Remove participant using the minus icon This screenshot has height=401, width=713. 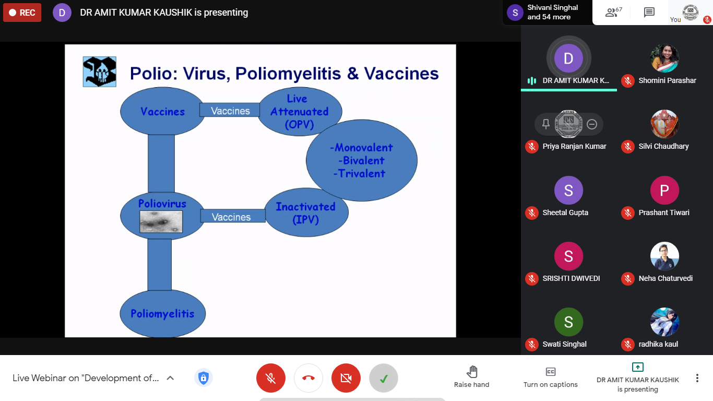pos(592,124)
